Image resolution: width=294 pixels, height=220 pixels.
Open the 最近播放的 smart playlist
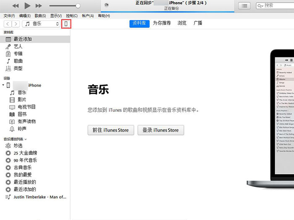[x=35, y=182]
